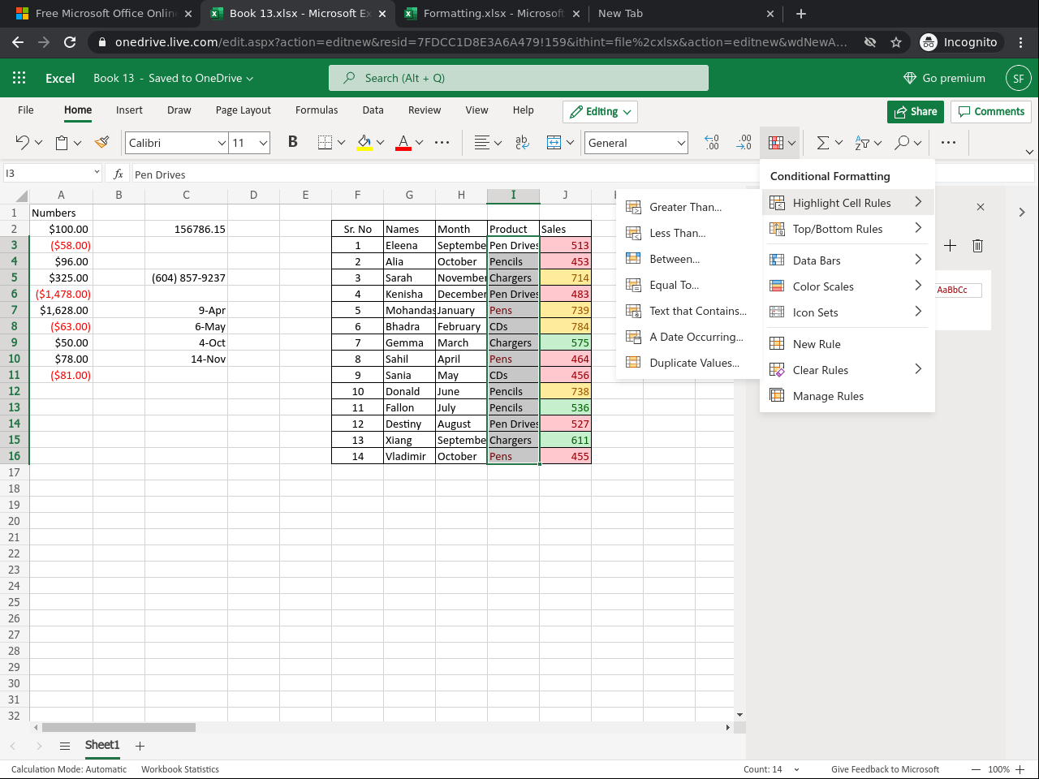
Task: Close the conditional formatting side pane
Action: 981,207
